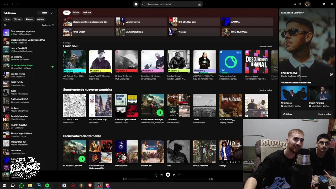The image size is (336, 189).
Task: Open the Recientes sort dropdown
Action: click(x=48, y=25)
